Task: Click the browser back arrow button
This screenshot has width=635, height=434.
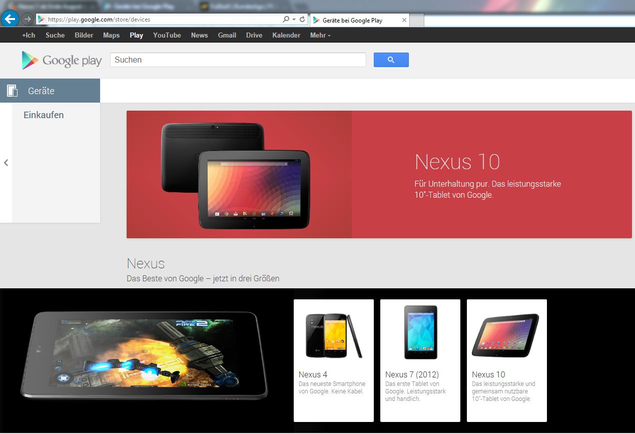Action: (x=10, y=19)
